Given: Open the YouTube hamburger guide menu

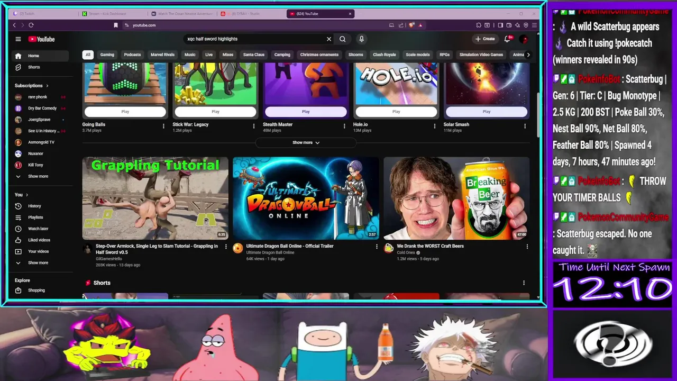Looking at the screenshot, I should point(18,39).
